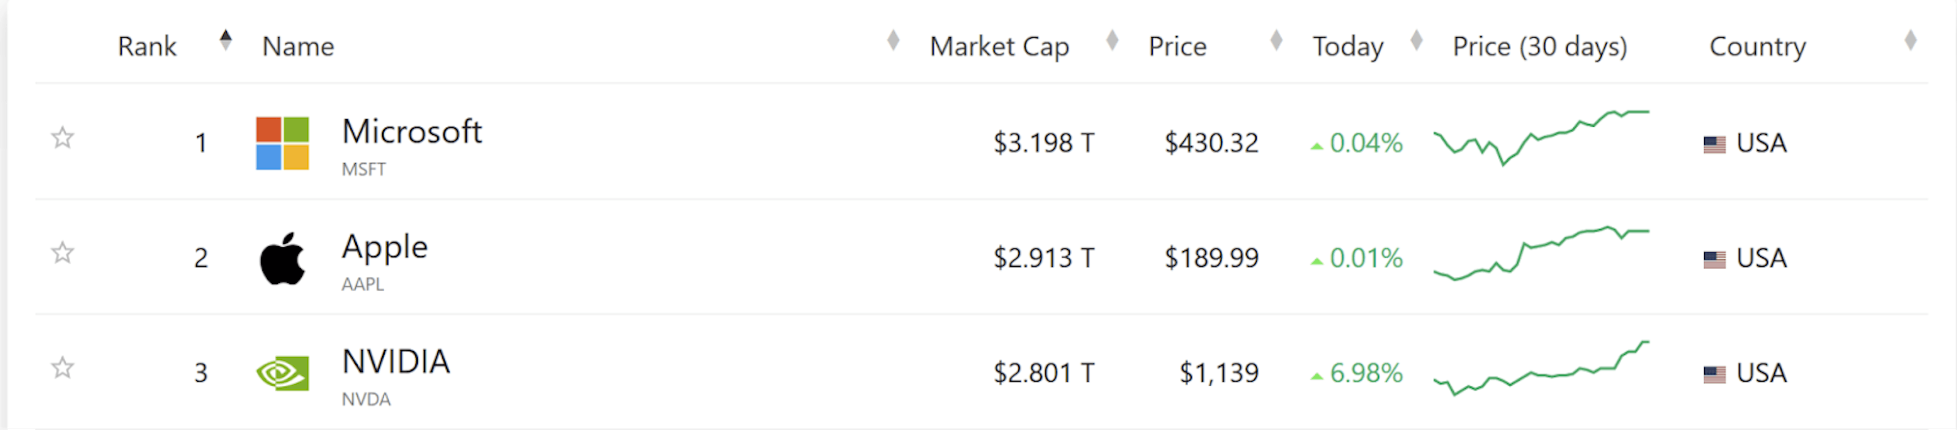Star NVIDIA as a favorite
Viewport: 1957px width, 430px height.
62,368
